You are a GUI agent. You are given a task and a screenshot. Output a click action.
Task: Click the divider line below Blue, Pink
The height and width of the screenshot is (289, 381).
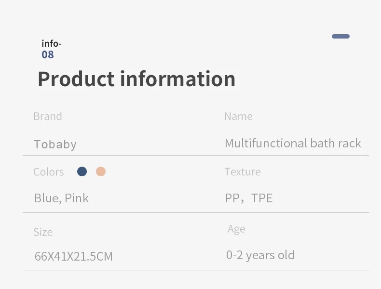click(195, 212)
